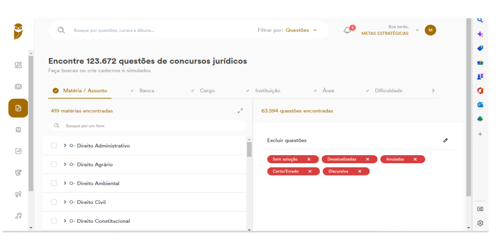Remove the Anuladas filter tag
Image resolution: width=496 pixels, height=240 pixels.
(x=415, y=159)
